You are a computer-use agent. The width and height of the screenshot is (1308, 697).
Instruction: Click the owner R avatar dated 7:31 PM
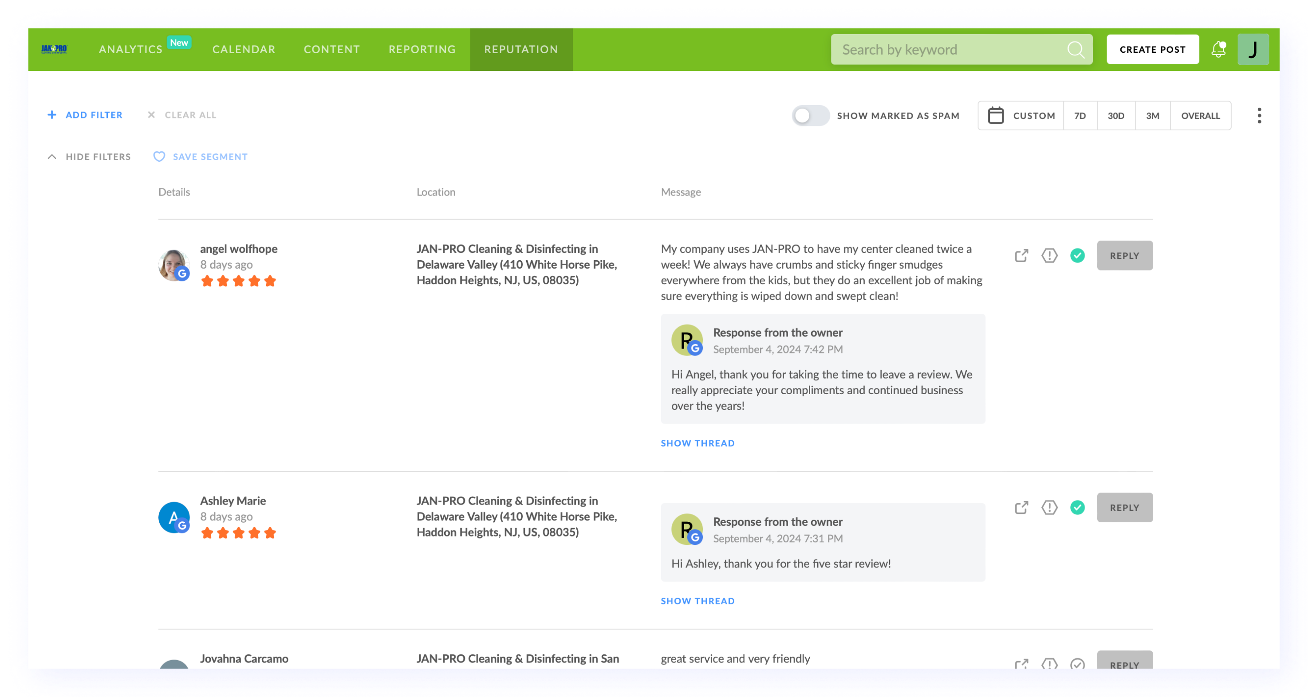(686, 529)
